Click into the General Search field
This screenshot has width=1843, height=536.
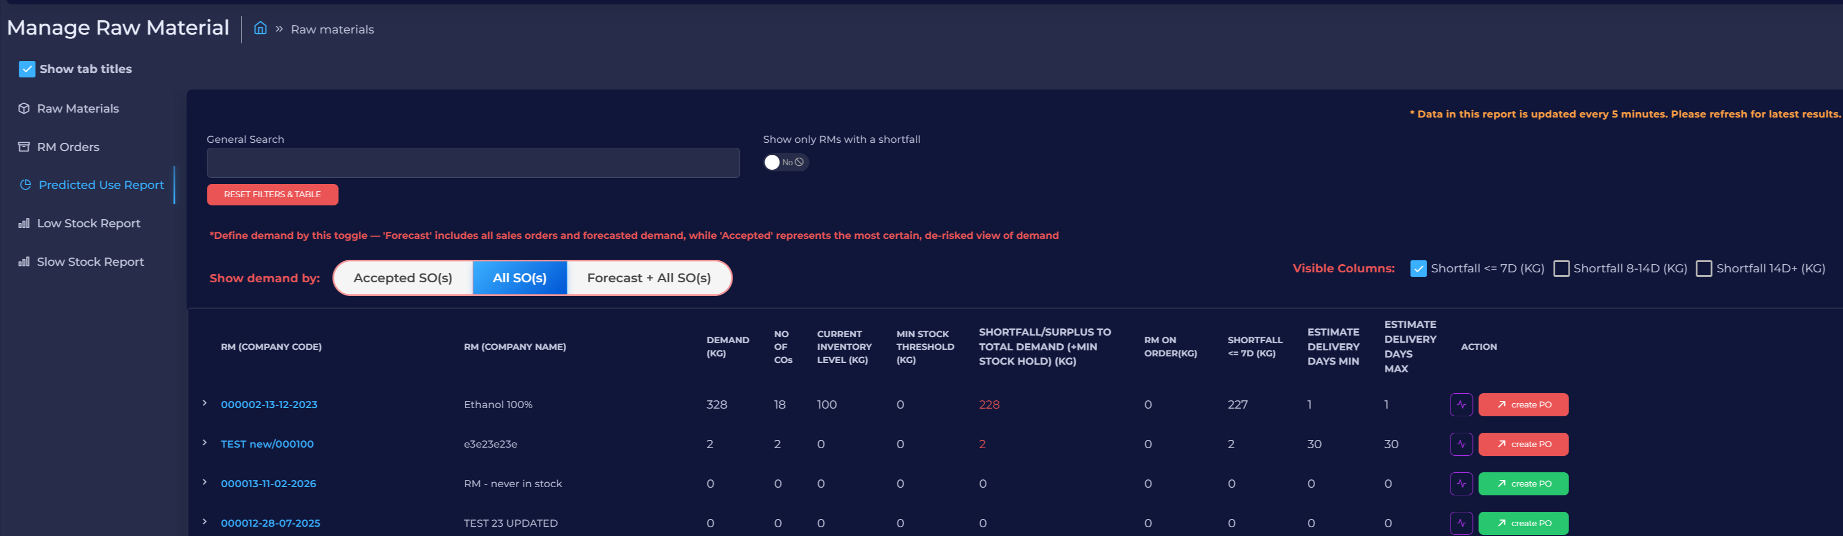(x=473, y=163)
